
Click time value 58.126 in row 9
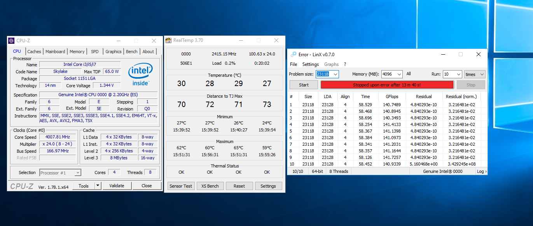click(365, 157)
